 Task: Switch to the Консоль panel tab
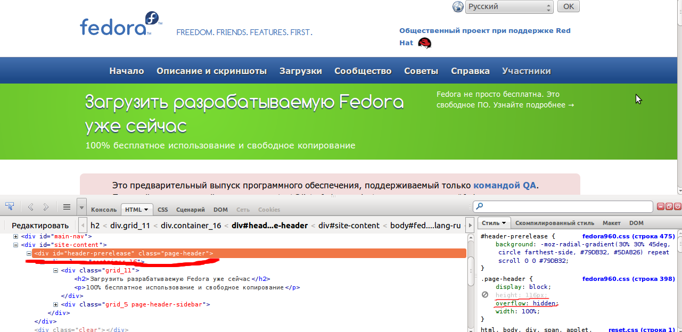pyautogui.click(x=104, y=210)
